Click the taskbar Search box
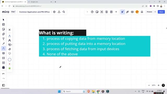The width and height of the screenshot is (167, 94). [74, 91]
